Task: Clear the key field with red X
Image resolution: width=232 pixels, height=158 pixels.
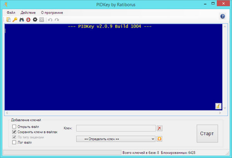Action: [160, 128]
